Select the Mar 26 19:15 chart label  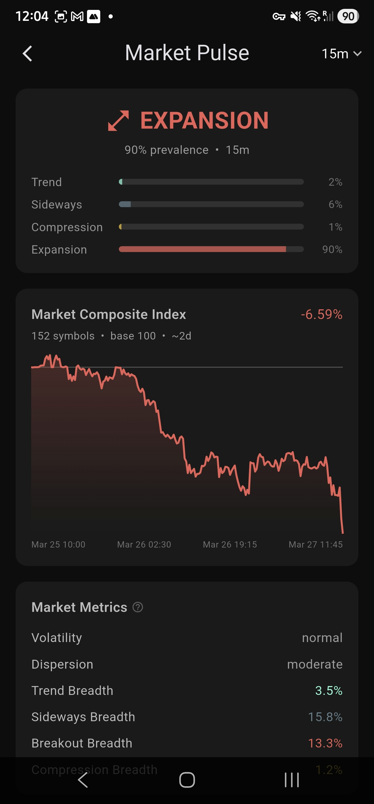(x=230, y=544)
